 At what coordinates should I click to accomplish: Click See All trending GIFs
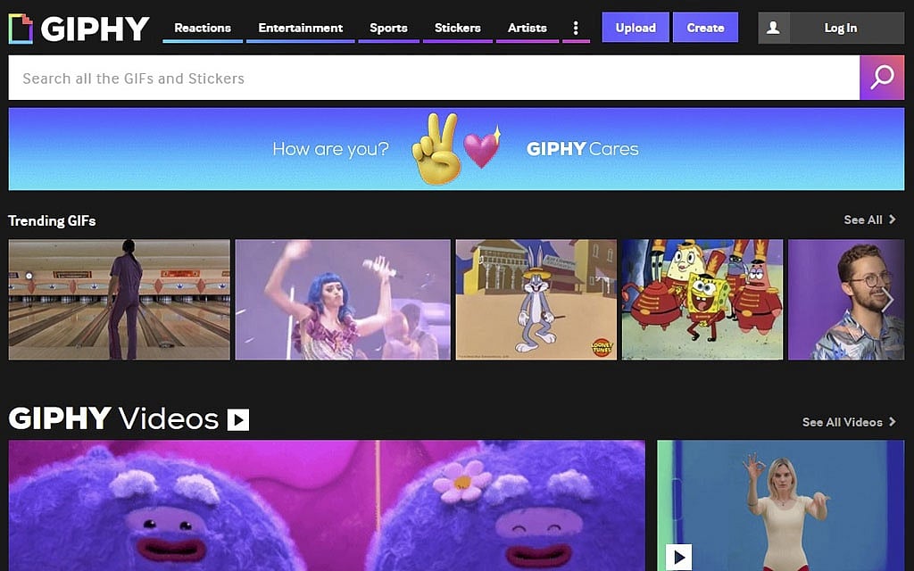(863, 219)
